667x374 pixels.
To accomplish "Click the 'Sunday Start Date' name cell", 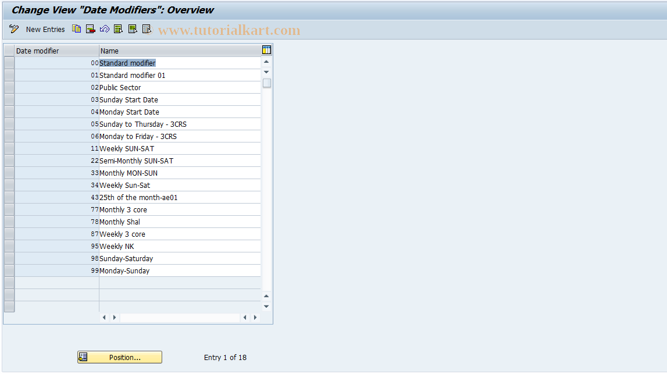I will (x=180, y=99).
